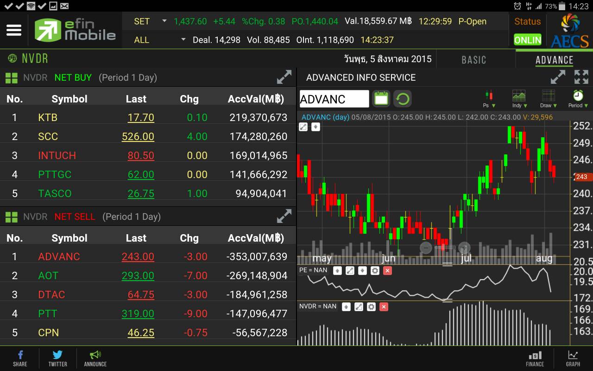Viewport: 593px width, 371px height.
Task: Zoom in chart with plus button
Action: [464, 248]
